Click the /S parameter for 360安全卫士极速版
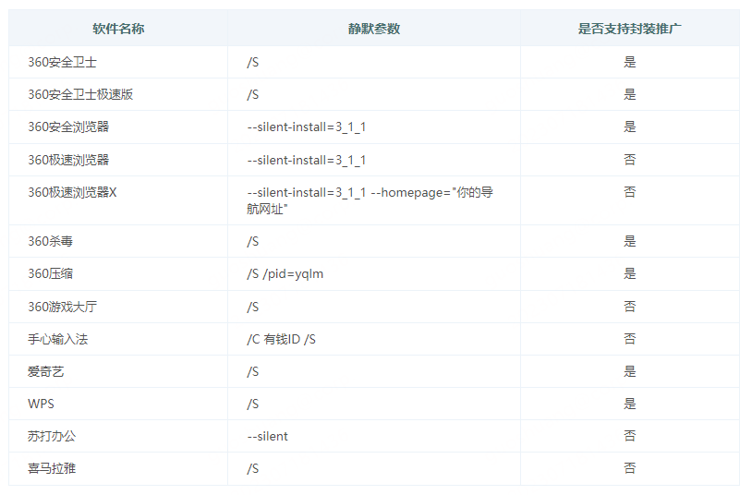The image size is (752, 495). [x=253, y=94]
